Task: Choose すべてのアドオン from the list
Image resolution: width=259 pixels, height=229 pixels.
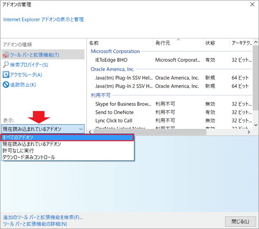Action: 67,137
